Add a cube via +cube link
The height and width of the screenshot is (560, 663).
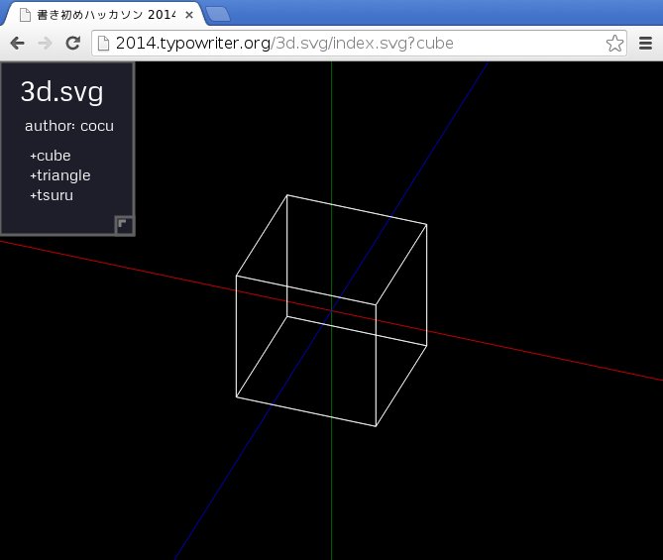51,156
